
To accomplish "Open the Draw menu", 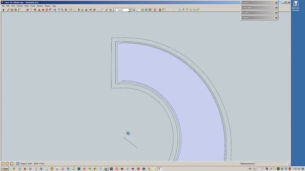I will (27, 6).
